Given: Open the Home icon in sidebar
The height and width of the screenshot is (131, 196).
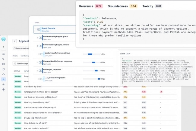Looking at the screenshot, I should tap(4, 54).
